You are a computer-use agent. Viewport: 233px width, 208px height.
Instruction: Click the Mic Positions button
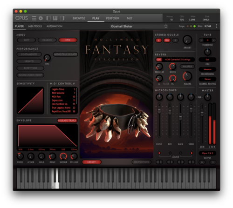[x=141, y=162]
